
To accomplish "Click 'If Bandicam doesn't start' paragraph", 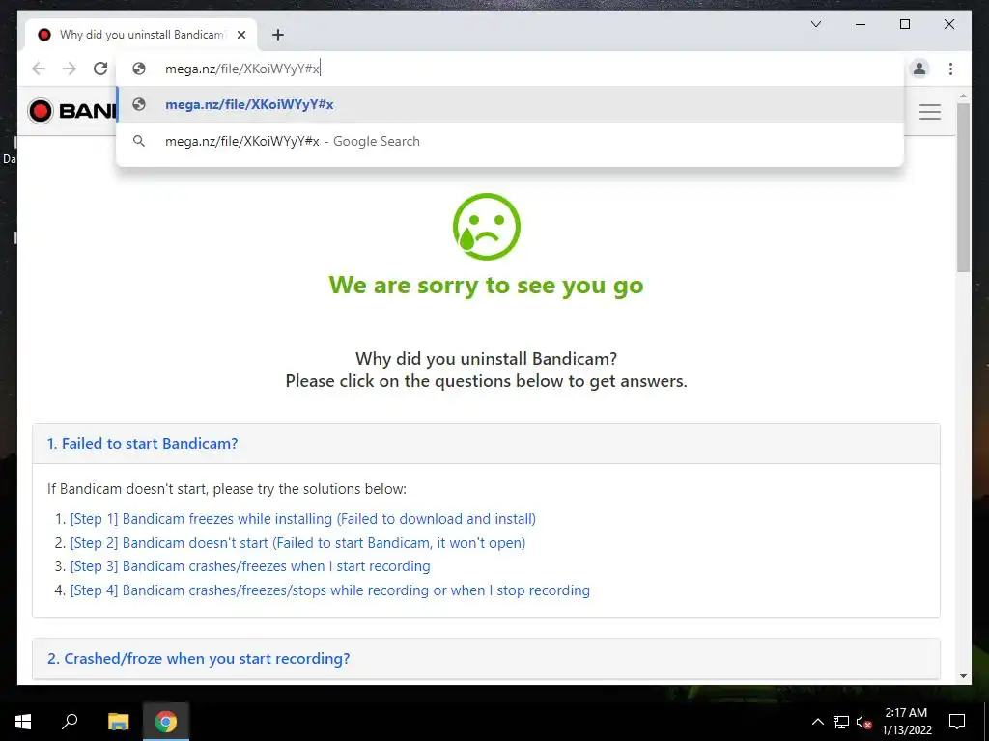I will click(227, 489).
